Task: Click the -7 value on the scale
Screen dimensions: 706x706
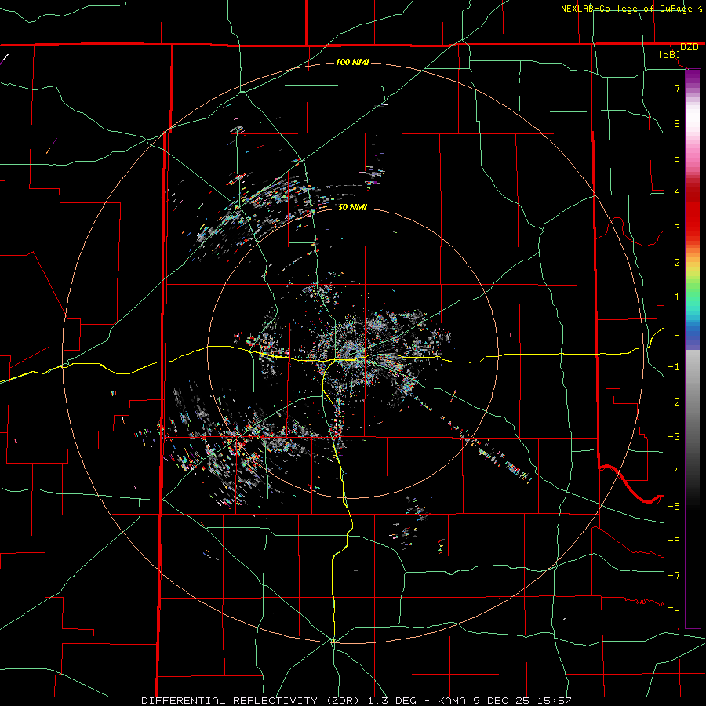Action: pos(674,576)
